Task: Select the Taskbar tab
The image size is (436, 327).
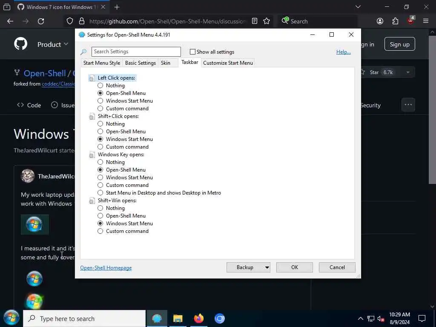Action: click(x=190, y=62)
